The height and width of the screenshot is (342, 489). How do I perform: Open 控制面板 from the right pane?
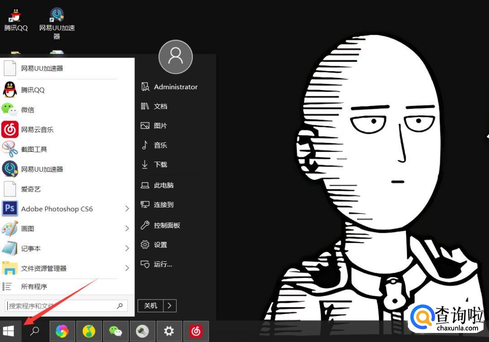click(167, 225)
